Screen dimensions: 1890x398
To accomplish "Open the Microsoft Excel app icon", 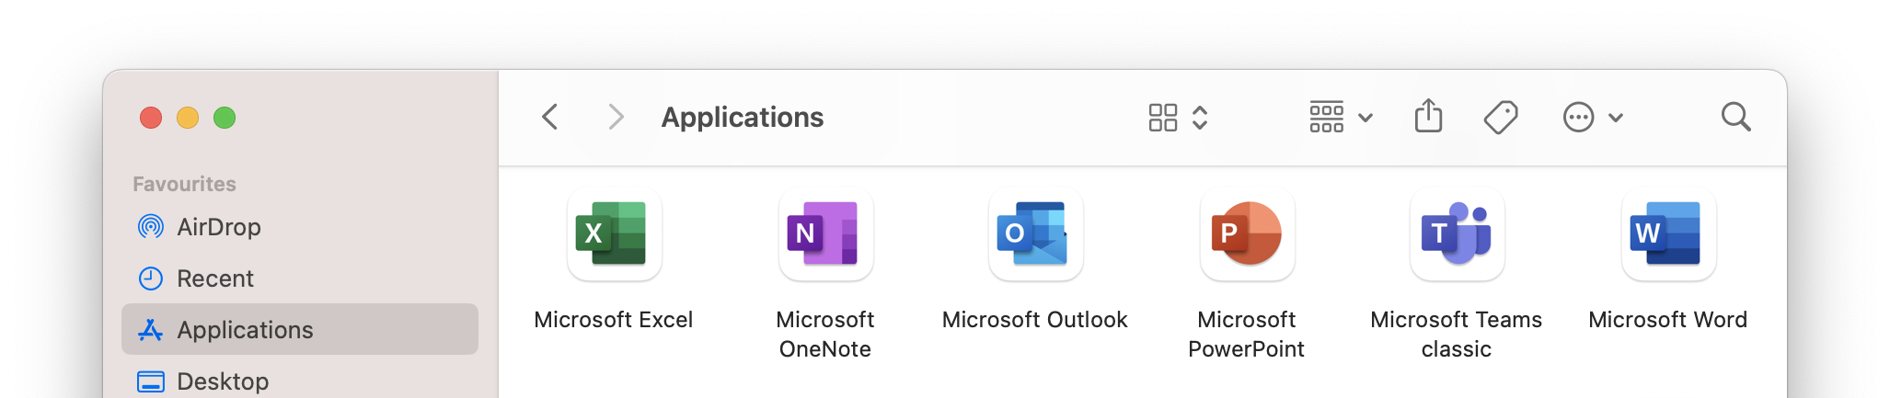I will [614, 234].
